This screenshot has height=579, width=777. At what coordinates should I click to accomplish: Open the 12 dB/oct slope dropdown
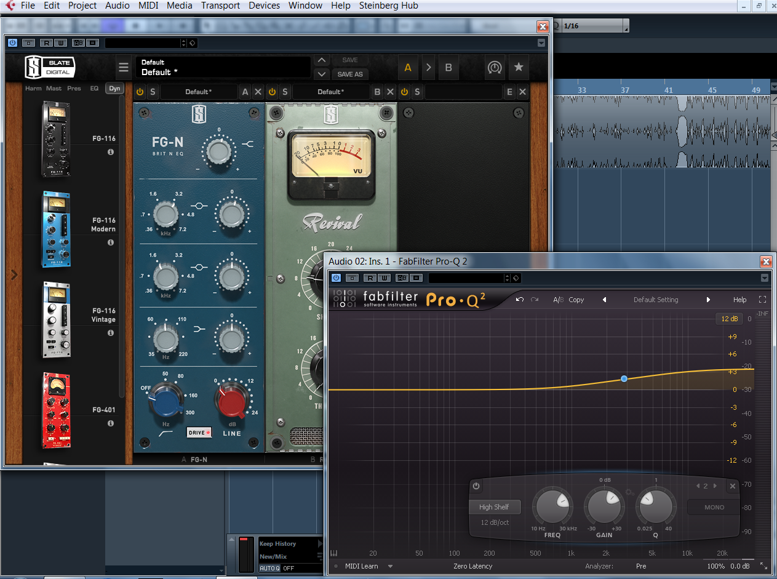click(x=495, y=522)
